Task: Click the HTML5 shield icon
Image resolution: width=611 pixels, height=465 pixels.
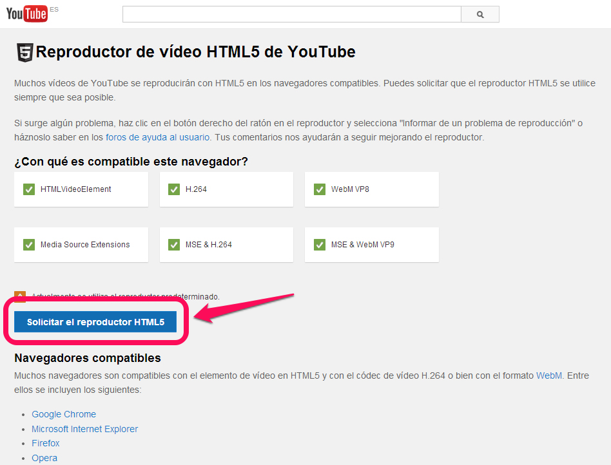Action: point(25,53)
